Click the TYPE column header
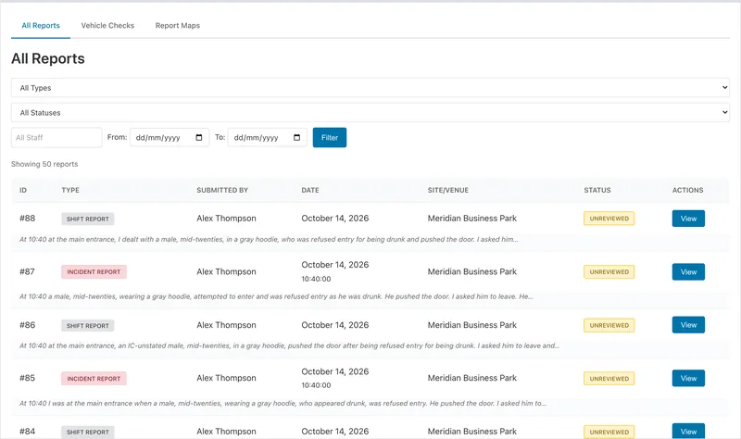Screen dimensions: 741x439 [70, 190]
